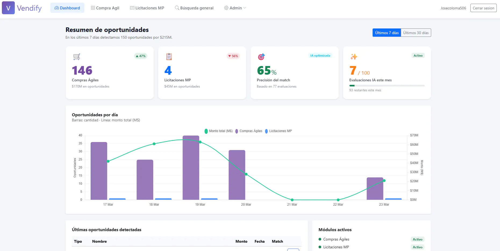Image resolution: width=500 pixels, height=251 pixels.
Task: Open Búsqueda general page
Action: 194,8
